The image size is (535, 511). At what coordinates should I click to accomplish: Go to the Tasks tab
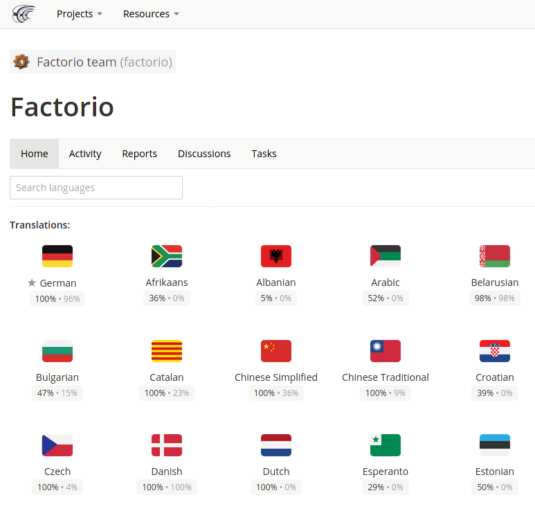pos(264,154)
